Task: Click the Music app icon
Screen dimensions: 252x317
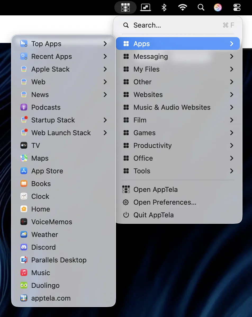Action: [x=24, y=272]
